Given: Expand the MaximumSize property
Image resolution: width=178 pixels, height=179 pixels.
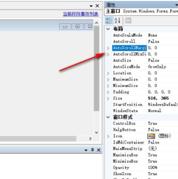Looking at the screenshot, I should [x=108, y=79].
